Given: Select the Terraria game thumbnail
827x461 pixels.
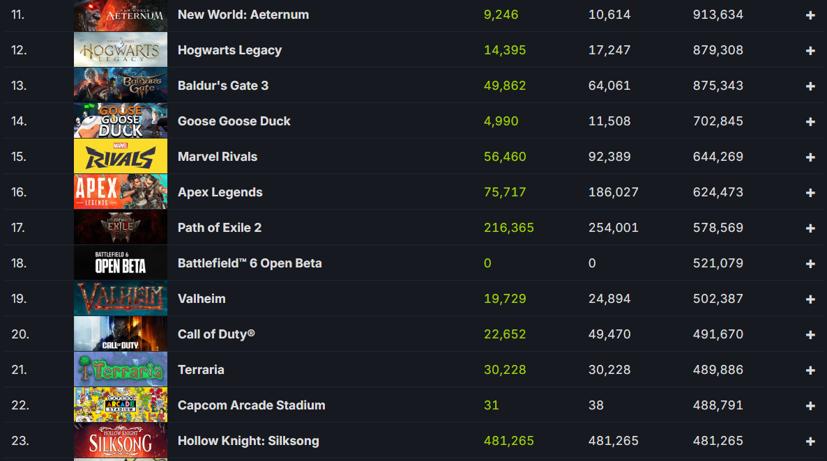Looking at the screenshot, I should coord(121,370).
